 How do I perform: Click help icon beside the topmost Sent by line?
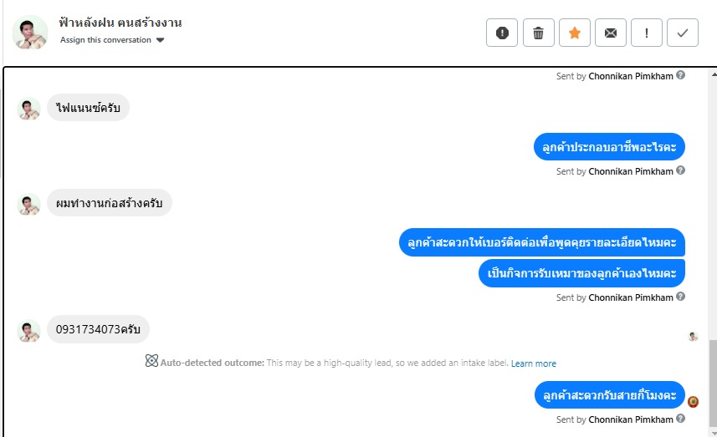680,76
